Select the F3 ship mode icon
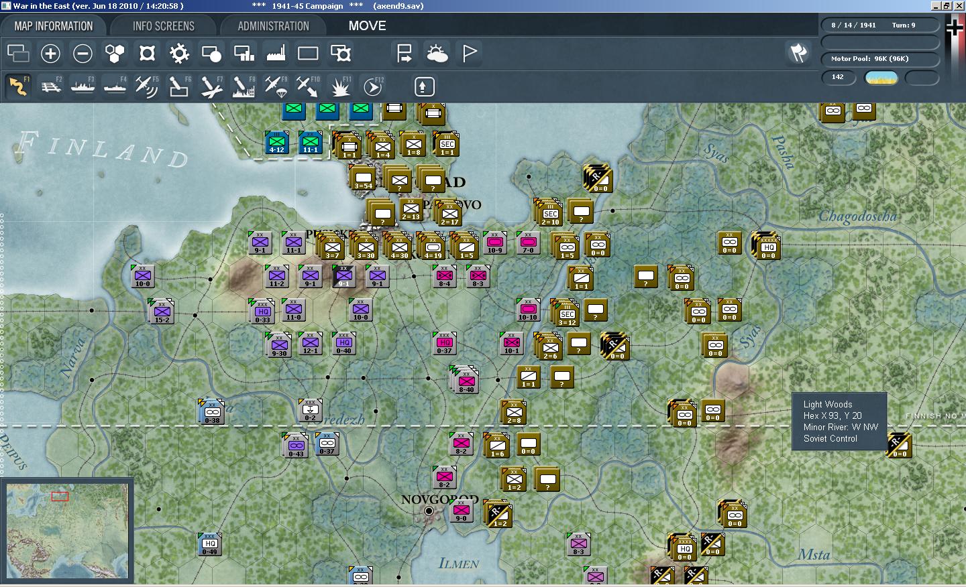Screen dimensions: 966x587 [83, 86]
